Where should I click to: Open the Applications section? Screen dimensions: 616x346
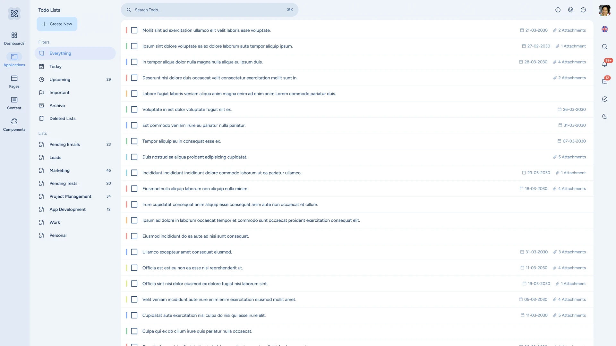click(x=14, y=60)
